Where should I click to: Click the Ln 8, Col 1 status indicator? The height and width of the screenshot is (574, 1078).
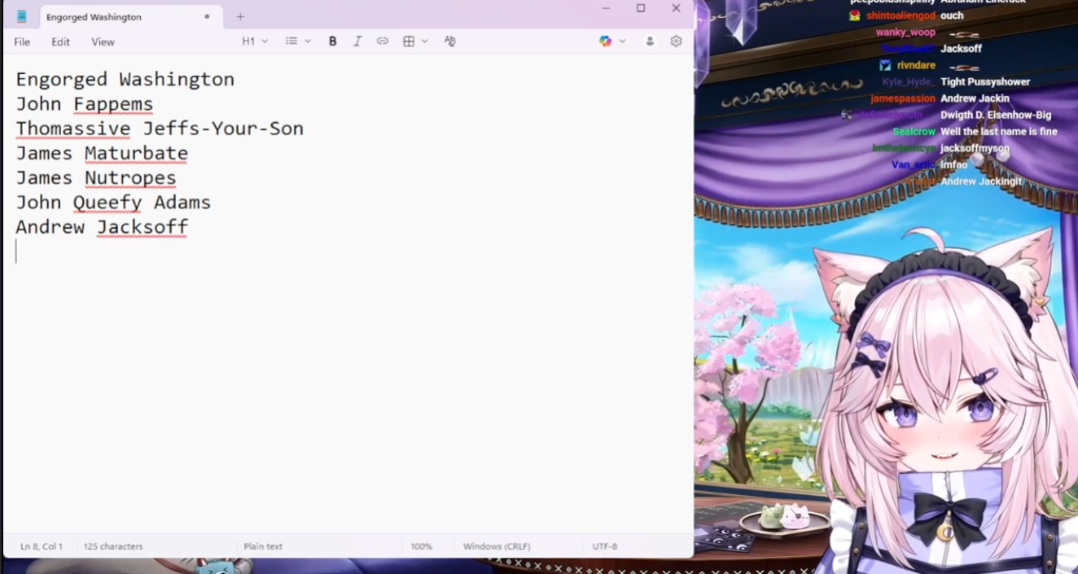[42, 546]
